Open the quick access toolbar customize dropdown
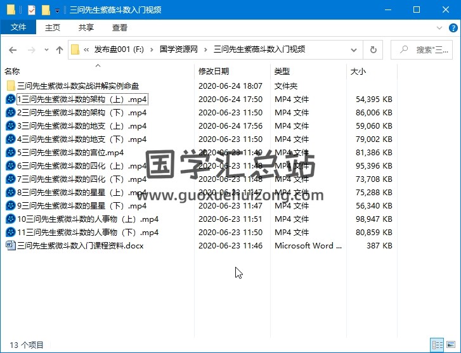 (x=57, y=10)
